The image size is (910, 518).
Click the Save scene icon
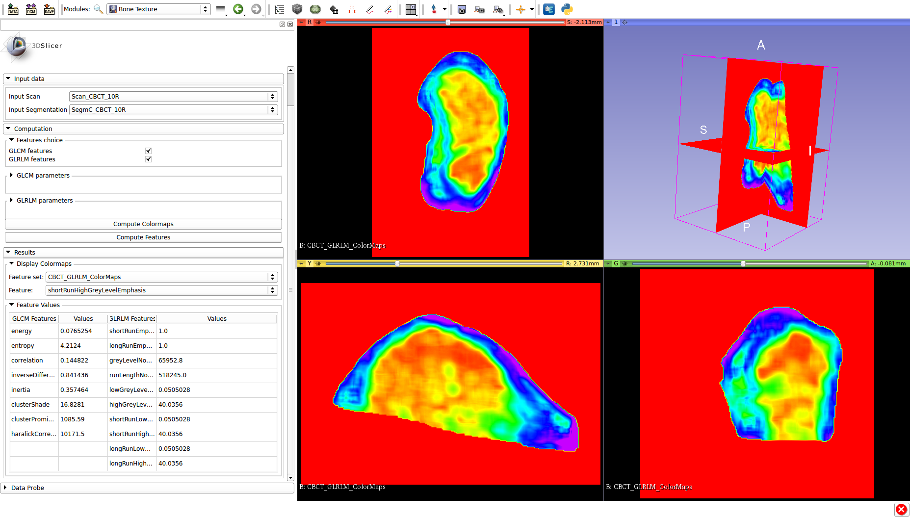[49, 9]
